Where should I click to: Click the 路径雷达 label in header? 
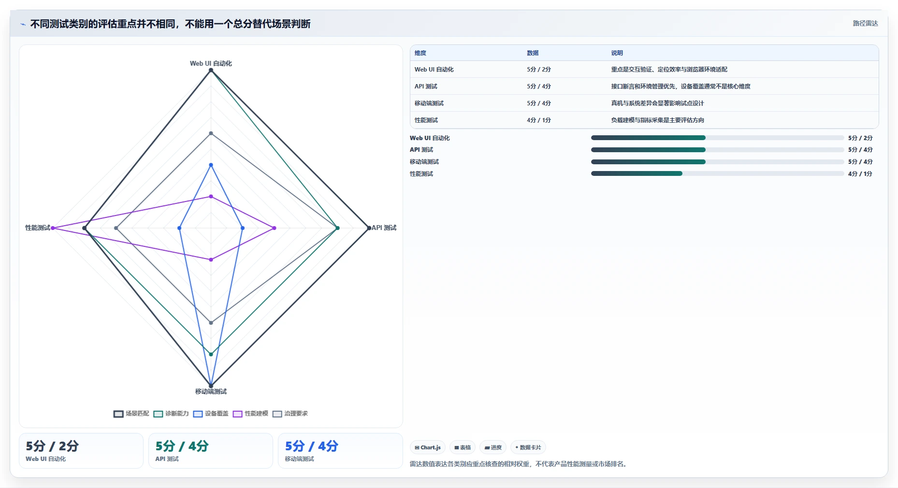(865, 23)
